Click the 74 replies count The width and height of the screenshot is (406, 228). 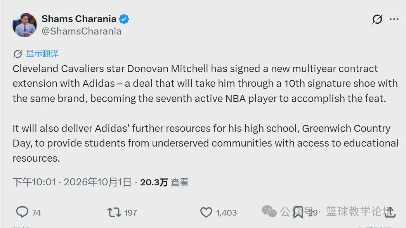pos(36,213)
